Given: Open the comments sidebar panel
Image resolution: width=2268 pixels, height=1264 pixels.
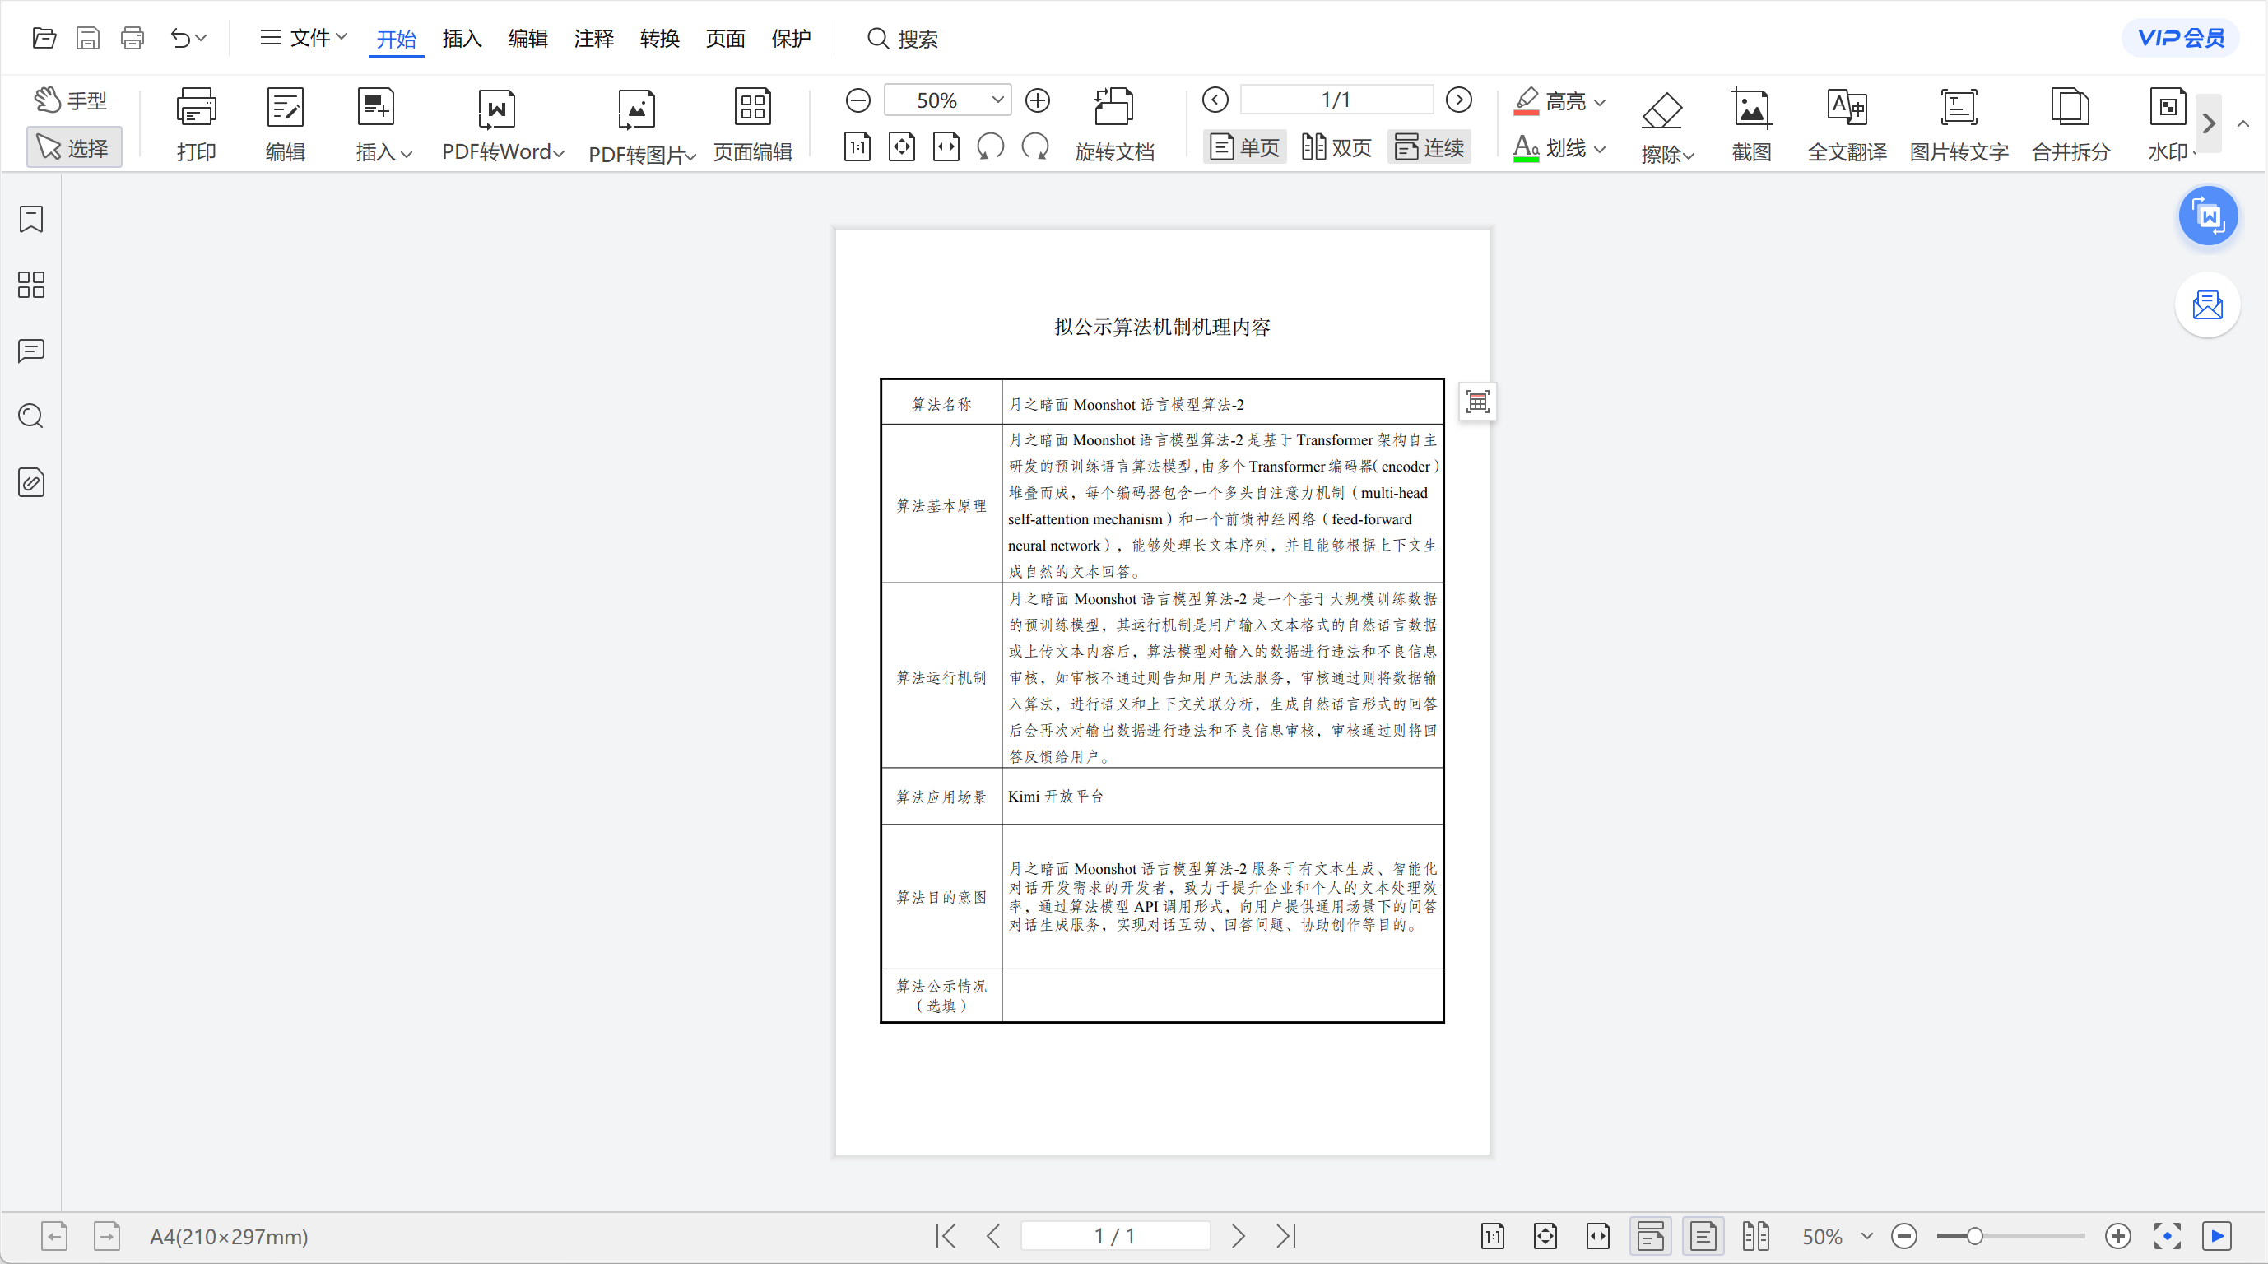Looking at the screenshot, I should [30, 351].
